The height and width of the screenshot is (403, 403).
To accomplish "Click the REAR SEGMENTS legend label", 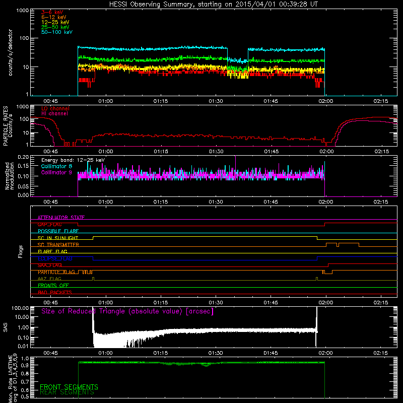I will [x=67, y=392].
